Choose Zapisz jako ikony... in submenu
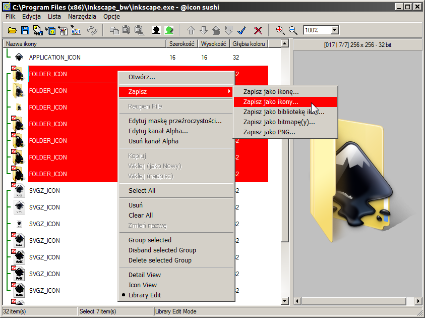The height and width of the screenshot is (318, 425). click(x=285, y=102)
